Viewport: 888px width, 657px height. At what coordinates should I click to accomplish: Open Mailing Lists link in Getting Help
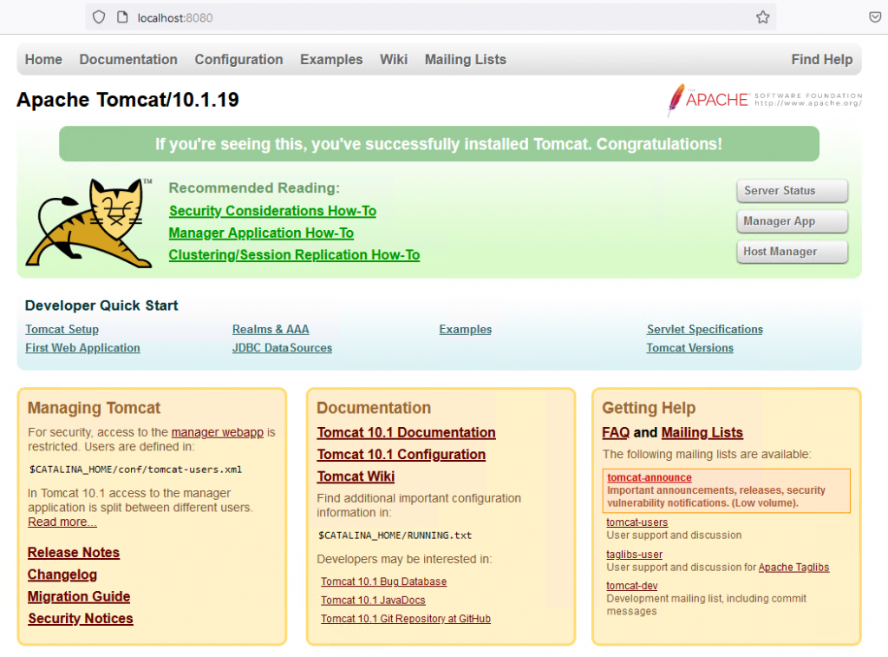702,432
